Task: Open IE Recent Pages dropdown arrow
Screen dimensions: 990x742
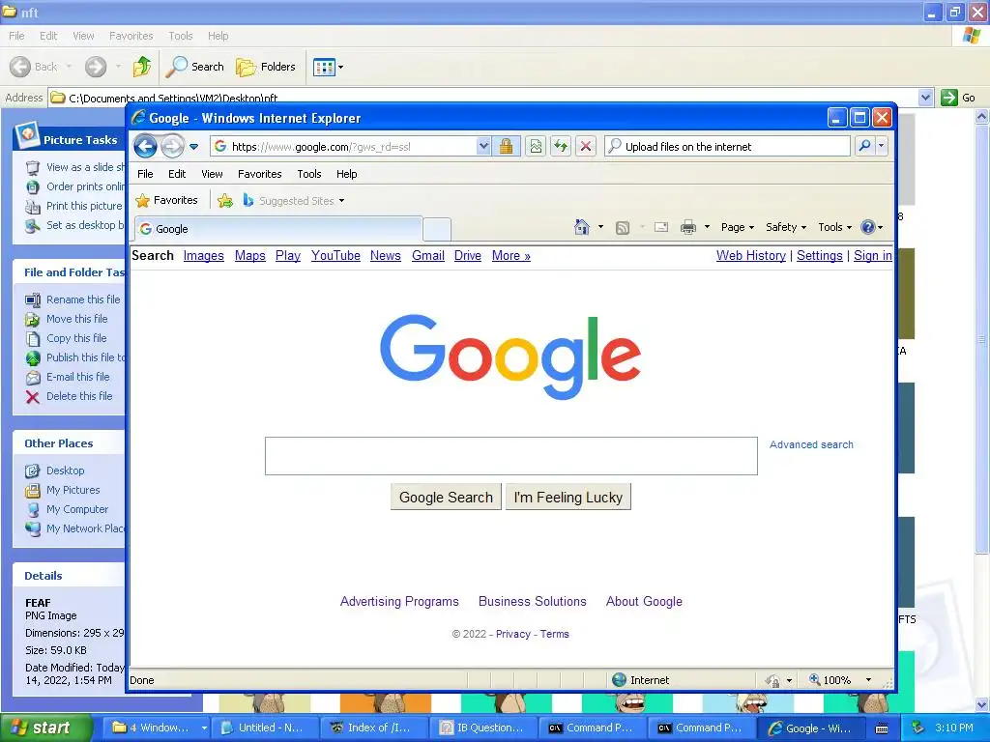Action: pyautogui.click(x=193, y=147)
